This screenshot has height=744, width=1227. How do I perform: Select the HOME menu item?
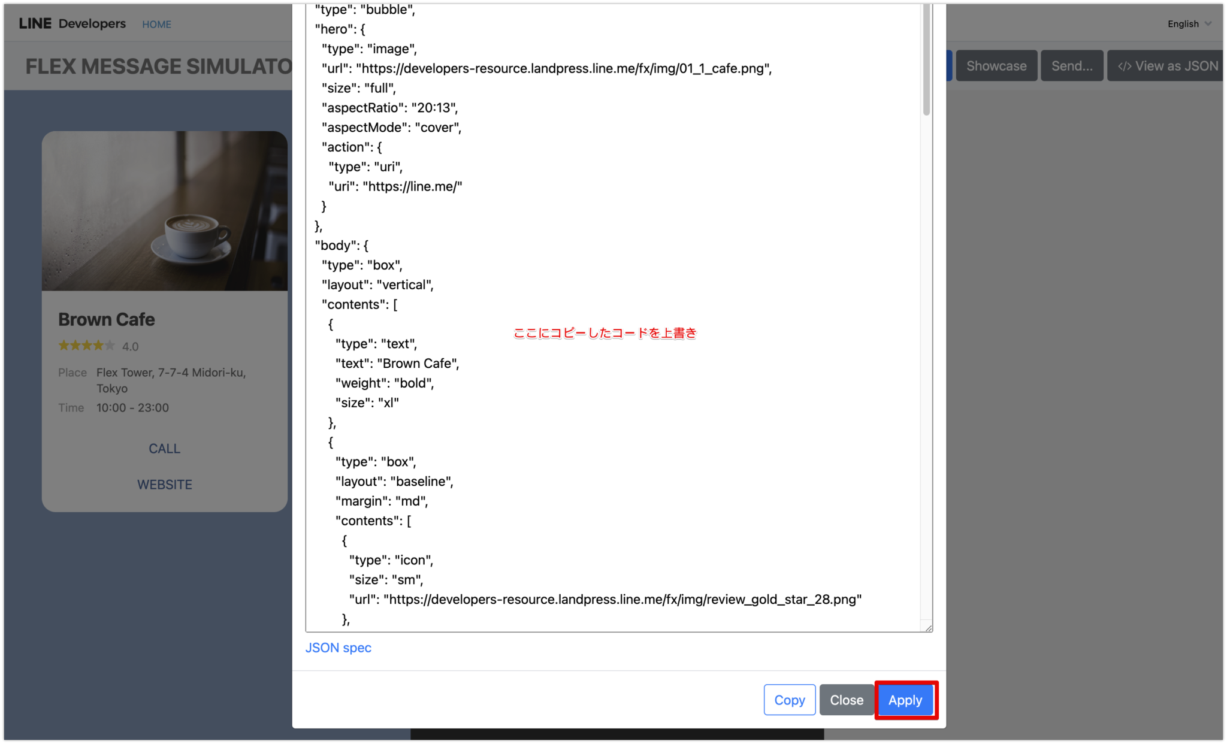156,24
